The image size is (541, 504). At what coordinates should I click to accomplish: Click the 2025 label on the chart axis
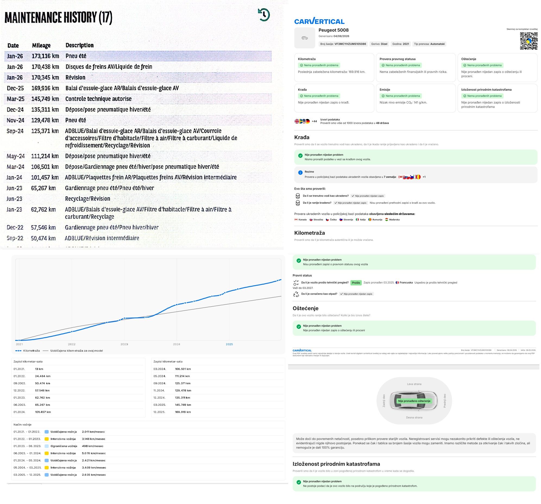229,344
